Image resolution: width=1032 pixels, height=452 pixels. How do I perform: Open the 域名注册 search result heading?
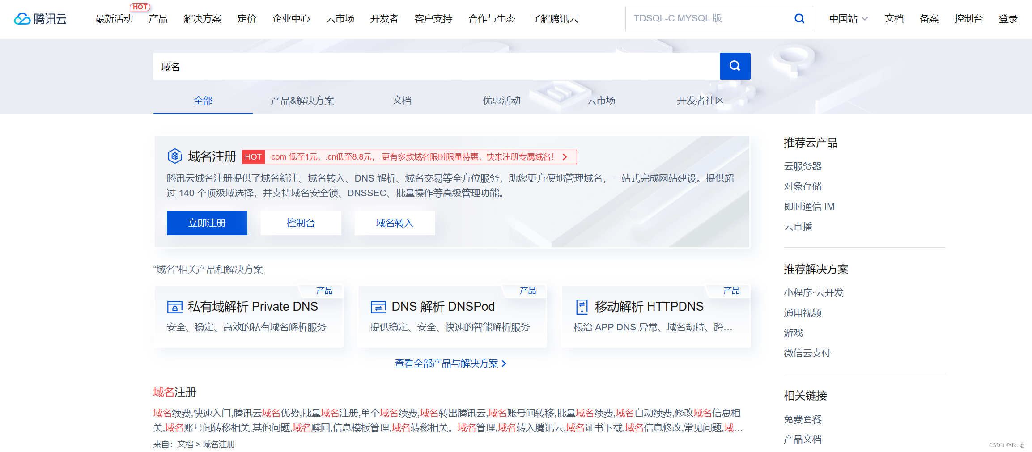tap(174, 392)
